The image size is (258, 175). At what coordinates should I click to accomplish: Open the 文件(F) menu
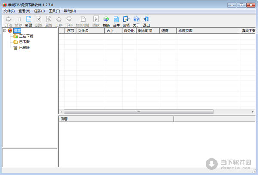pyautogui.click(x=9, y=11)
